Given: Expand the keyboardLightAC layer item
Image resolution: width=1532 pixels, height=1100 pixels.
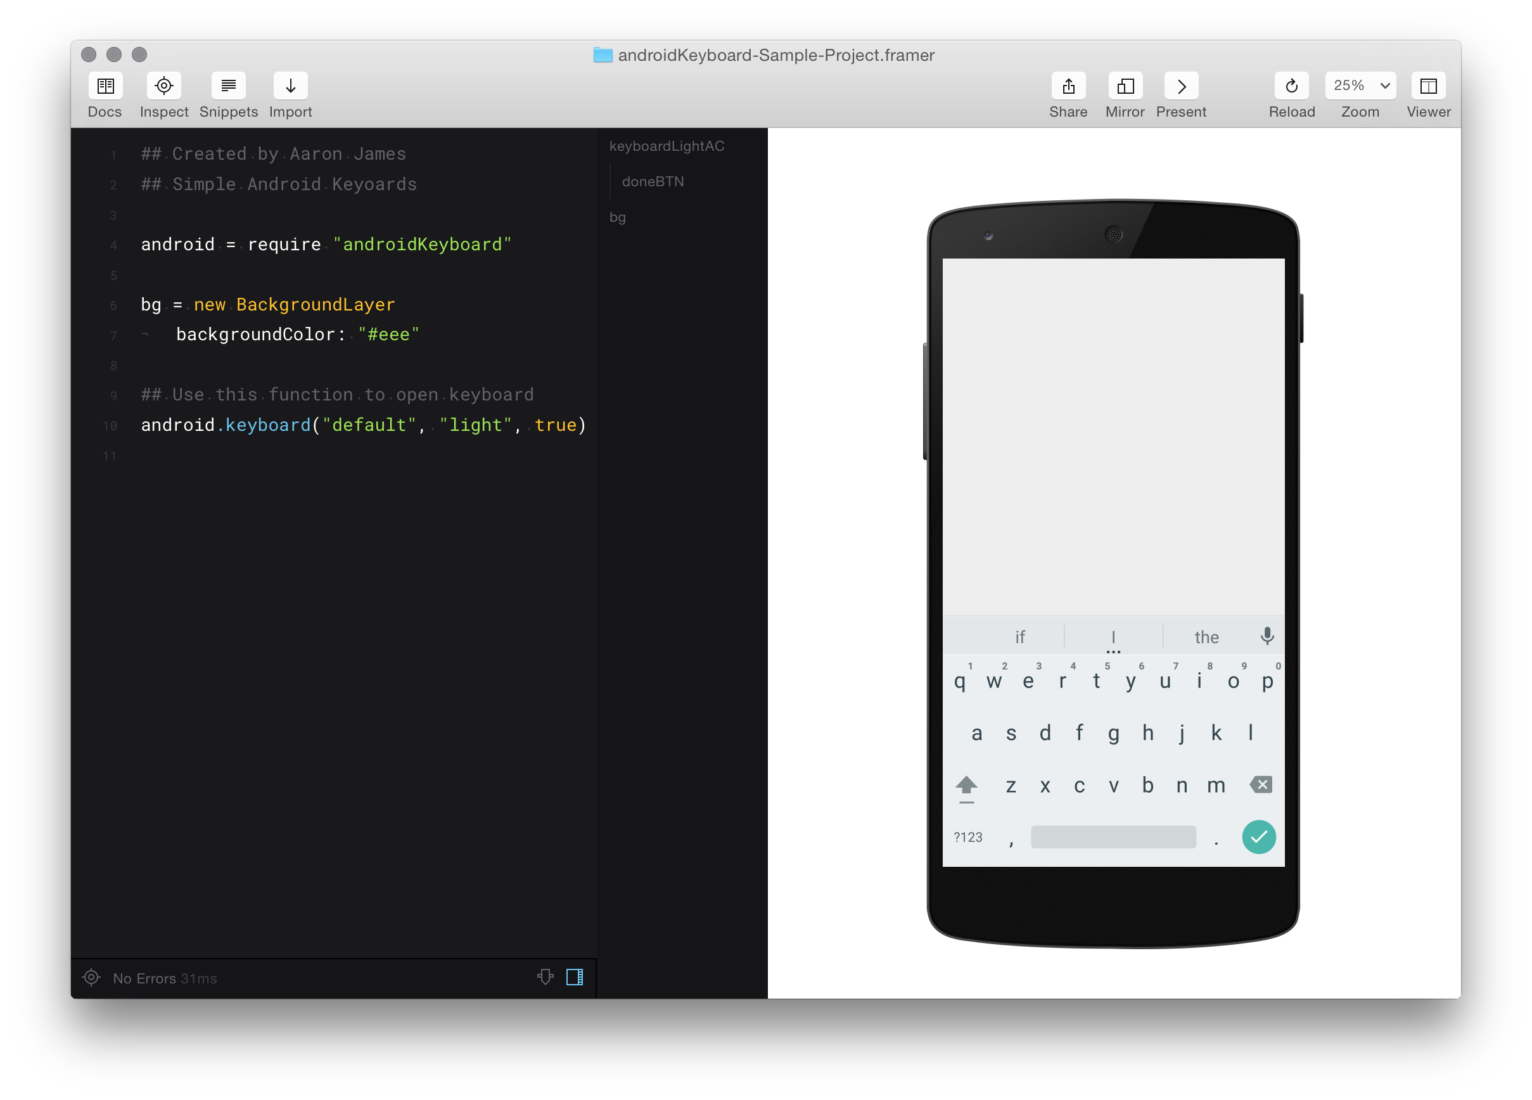Looking at the screenshot, I should tap(666, 146).
